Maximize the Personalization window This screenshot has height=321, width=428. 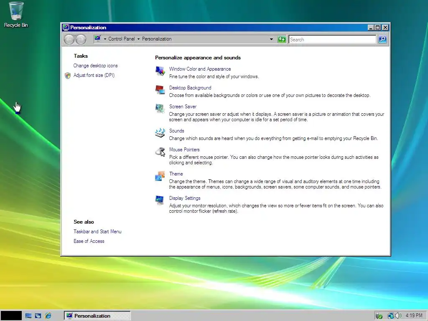pos(377,28)
